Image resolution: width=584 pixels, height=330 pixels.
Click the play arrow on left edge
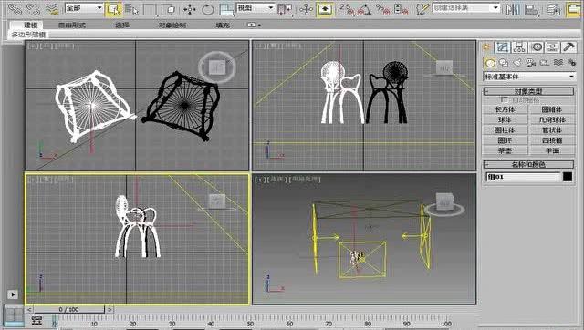[13, 294]
